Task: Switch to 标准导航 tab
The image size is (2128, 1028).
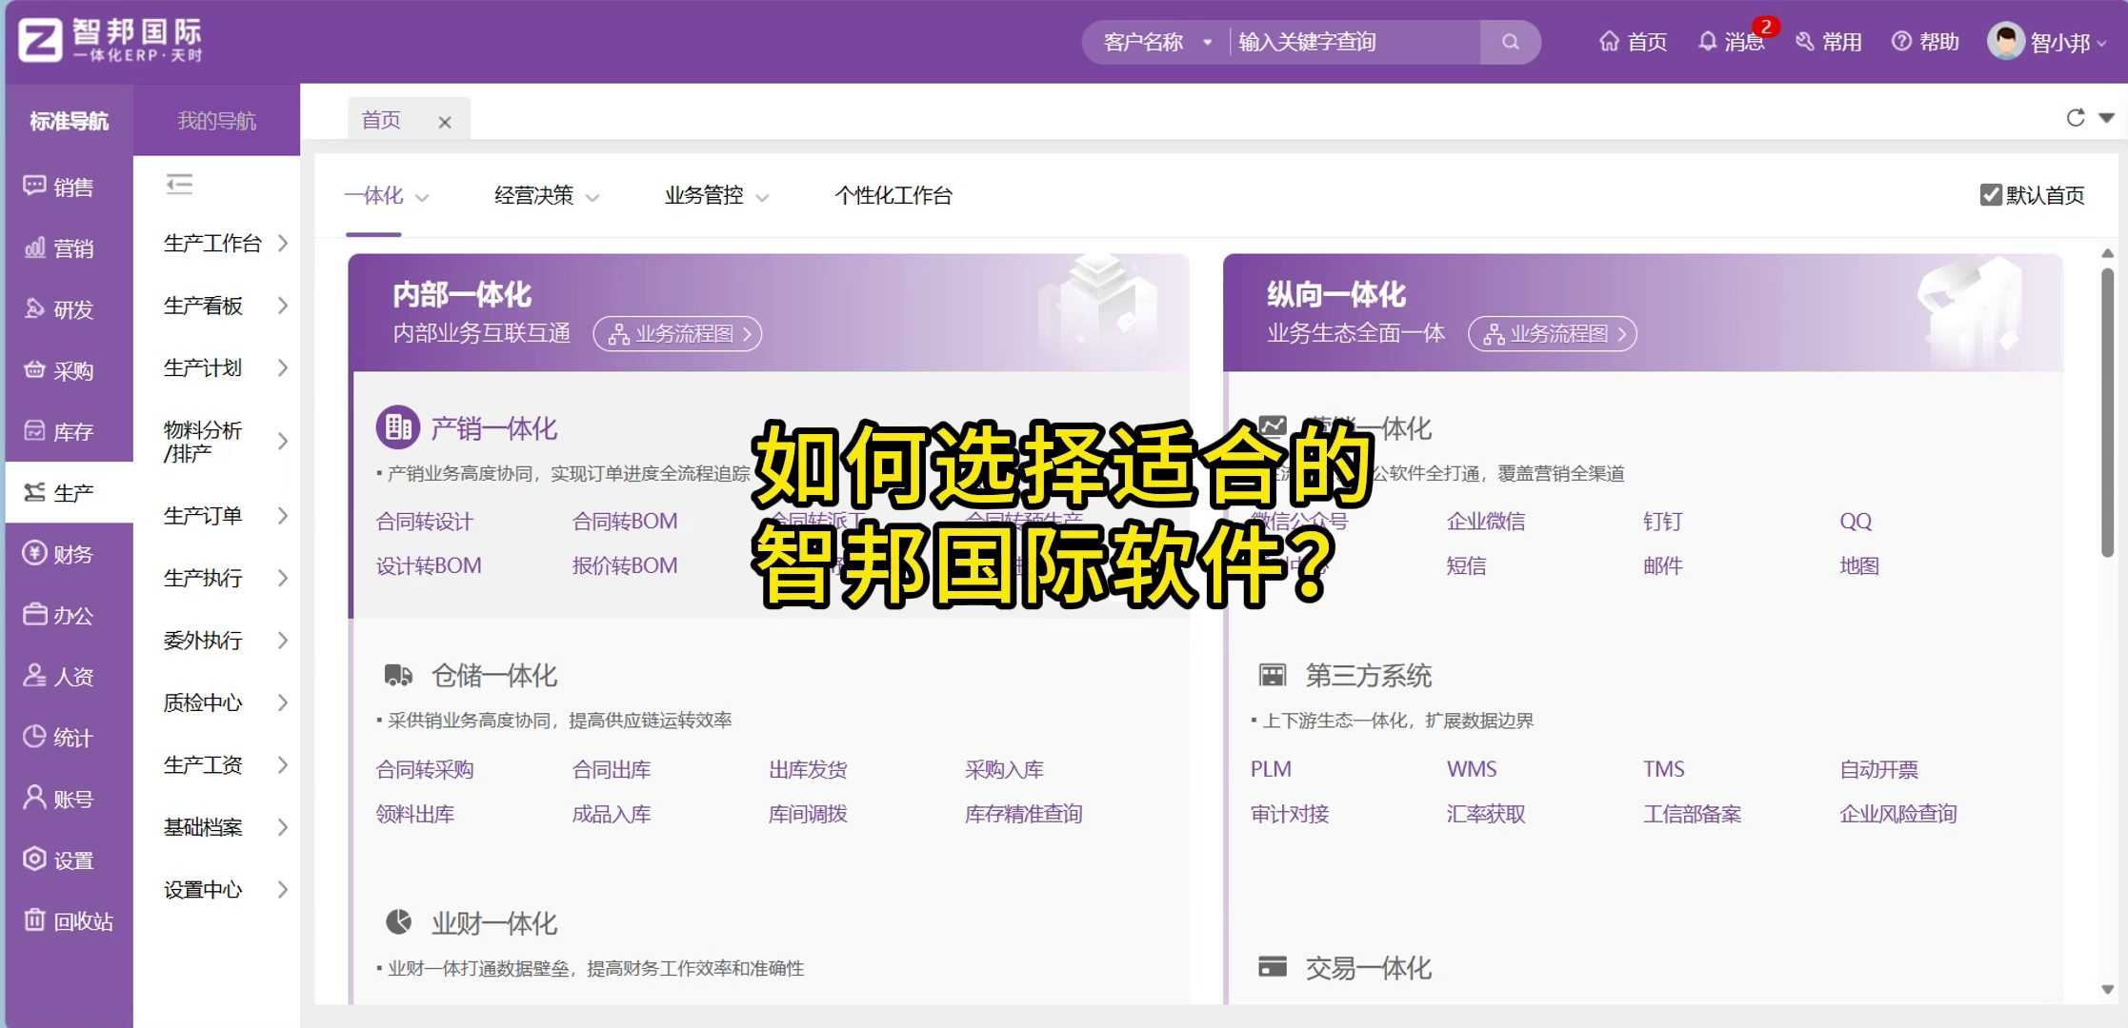Action: pyautogui.click(x=70, y=121)
